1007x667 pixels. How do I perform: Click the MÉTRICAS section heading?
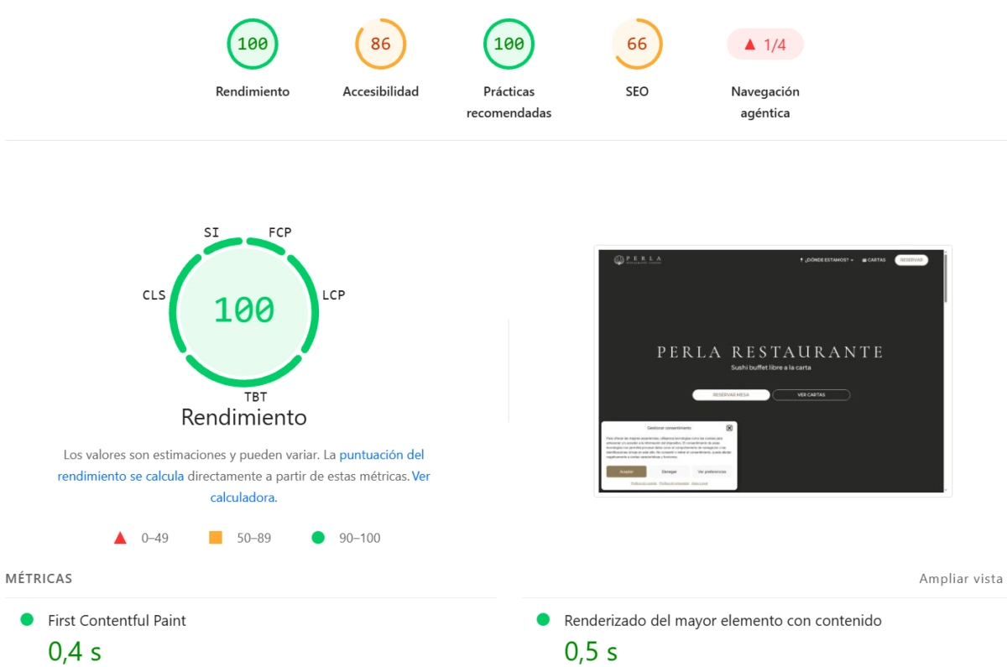[39, 578]
